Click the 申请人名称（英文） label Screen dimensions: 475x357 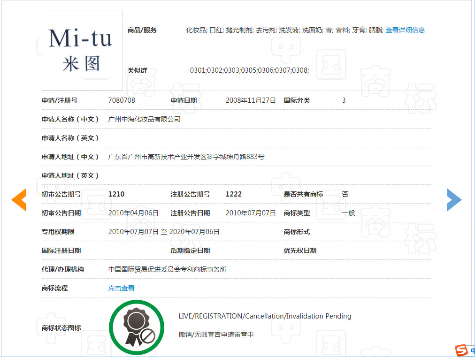[70, 138]
